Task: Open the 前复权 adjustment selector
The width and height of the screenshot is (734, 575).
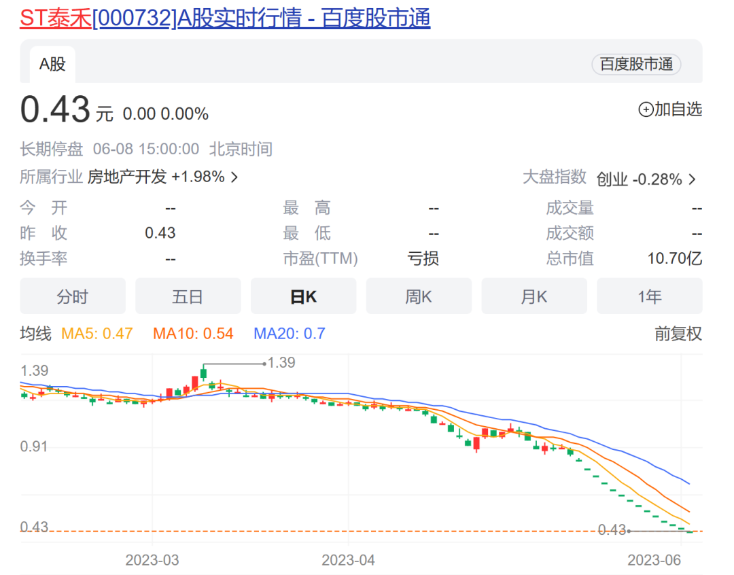Action: 678,334
